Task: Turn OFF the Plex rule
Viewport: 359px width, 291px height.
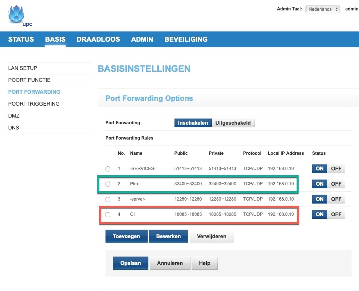Action: pyautogui.click(x=336, y=184)
